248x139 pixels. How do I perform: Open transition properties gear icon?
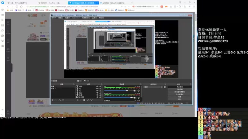tap(165, 87)
